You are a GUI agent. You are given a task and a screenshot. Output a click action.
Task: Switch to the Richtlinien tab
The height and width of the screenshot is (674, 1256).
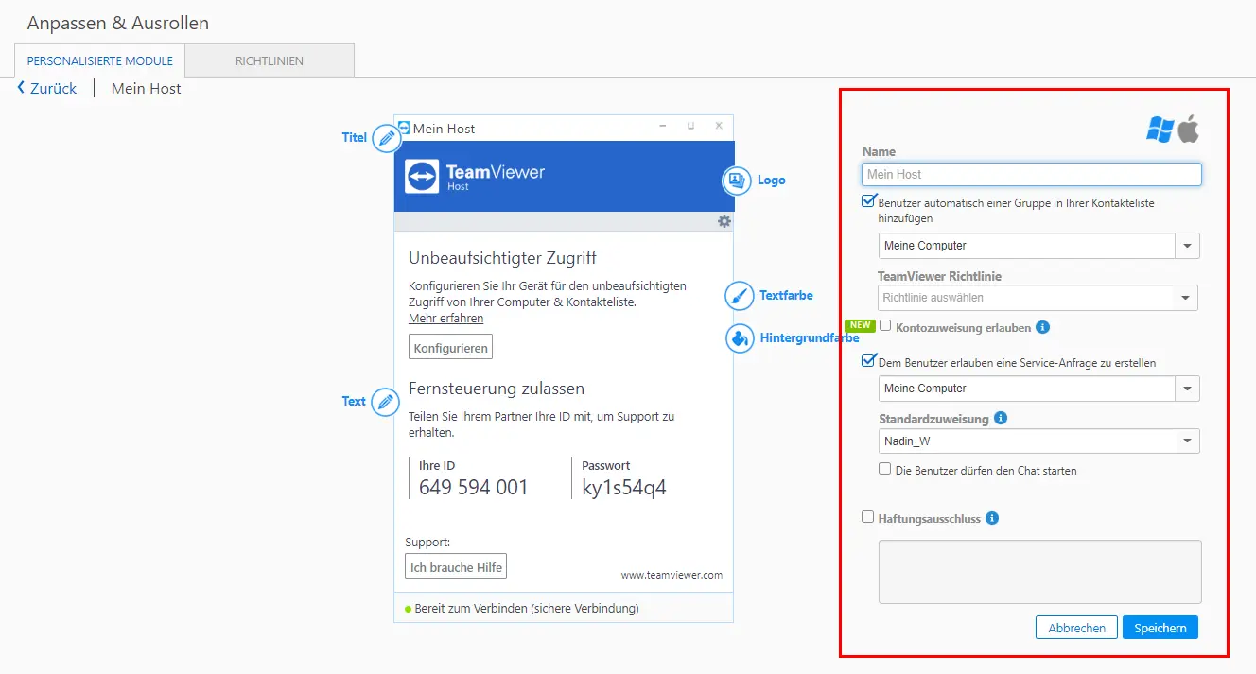(270, 60)
